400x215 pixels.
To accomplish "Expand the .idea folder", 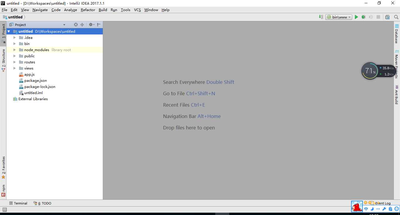I will click(15, 38).
